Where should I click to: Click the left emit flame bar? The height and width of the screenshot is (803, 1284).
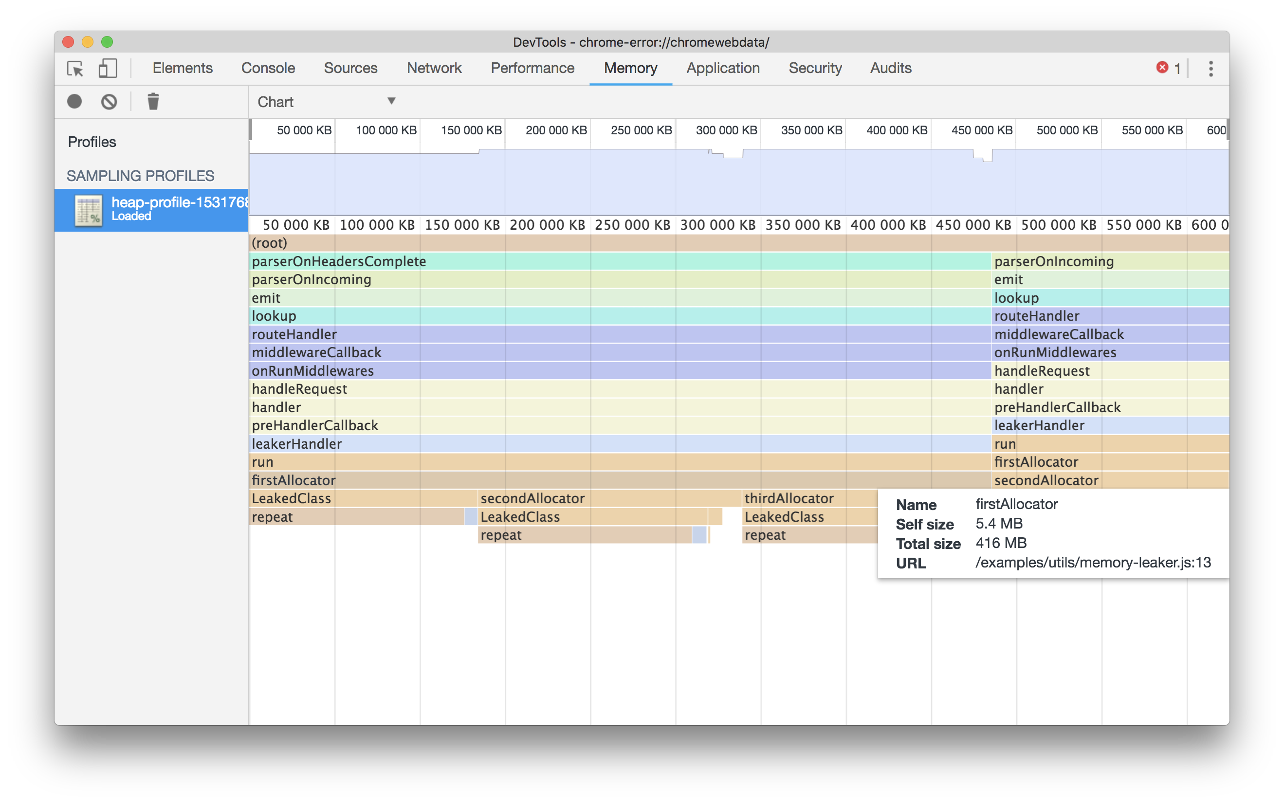620,298
